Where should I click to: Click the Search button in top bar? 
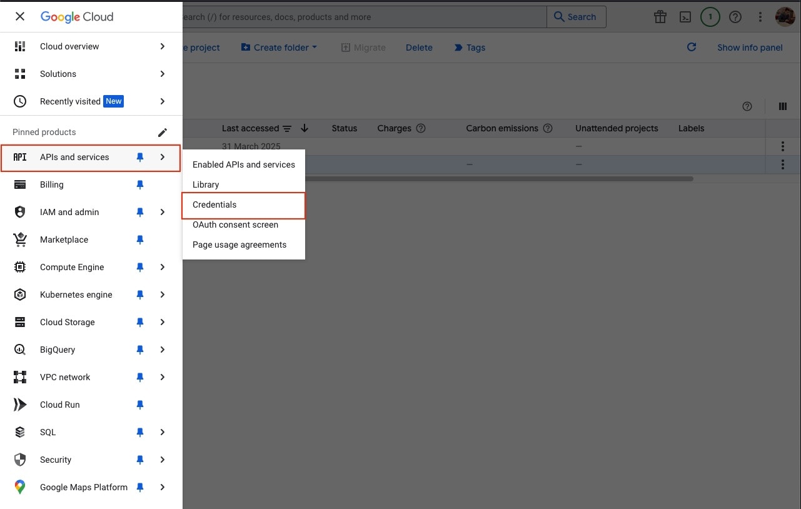tap(576, 17)
